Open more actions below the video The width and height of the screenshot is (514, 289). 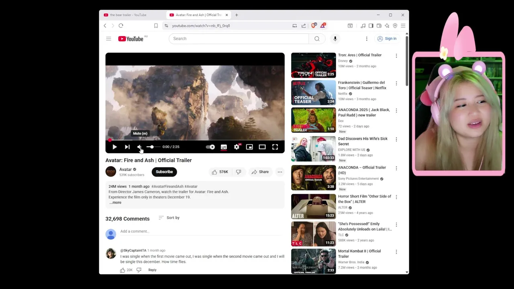click(280, 172)
